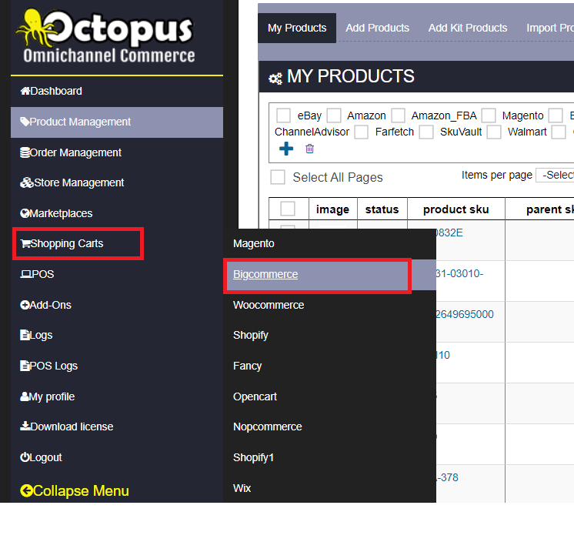Click the gears icon beside MY PRODUCTS
The image size is (574, 552).
275,78
